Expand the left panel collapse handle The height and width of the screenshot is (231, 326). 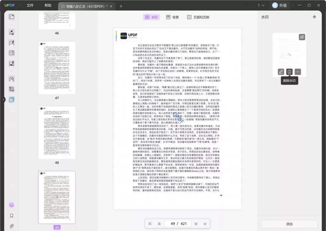click(4, 99)
